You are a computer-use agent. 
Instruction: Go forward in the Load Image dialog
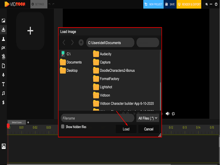[72, 42]
